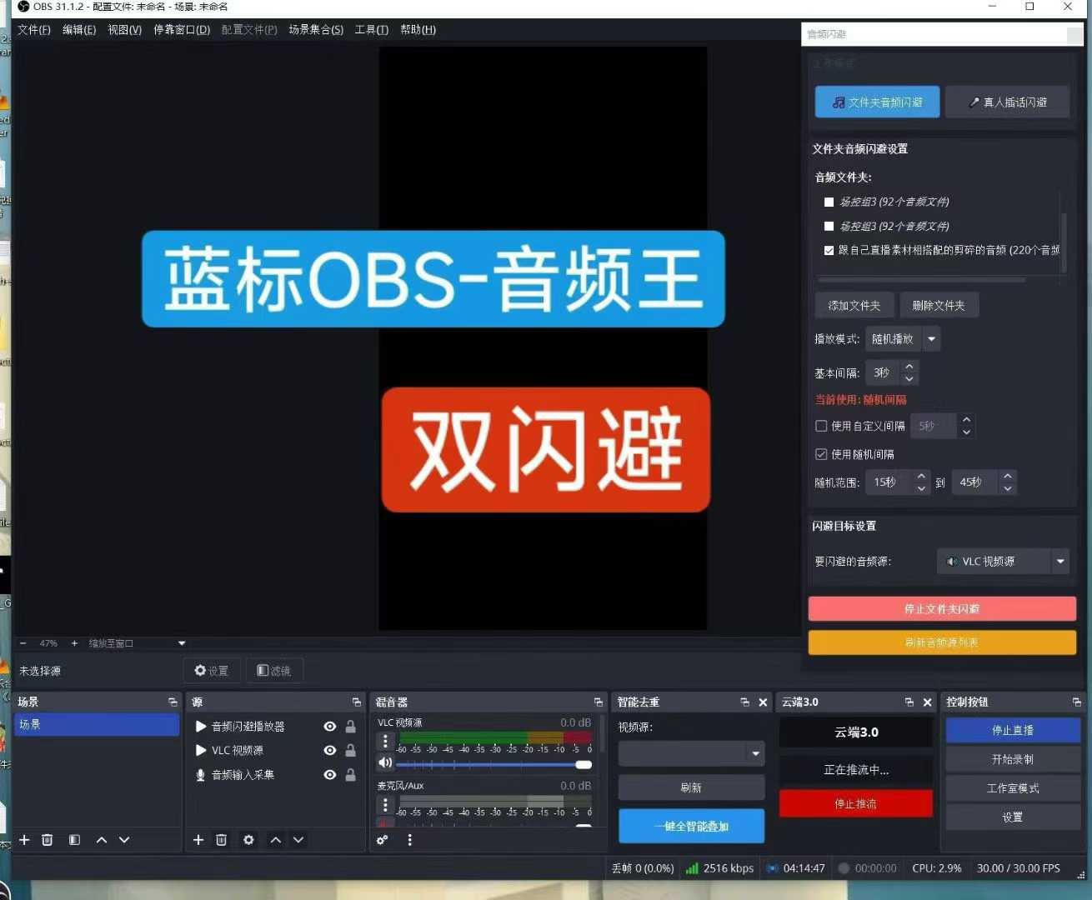The height and width of the screenshot is (900, 1092).
Task: Switch to the 真人插话闪避 tab
Action: click(x=1007, y=102)
